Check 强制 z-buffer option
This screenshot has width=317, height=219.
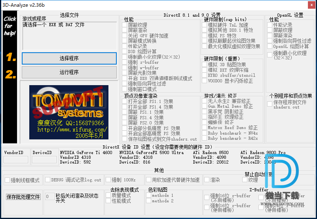pos(125,62)
